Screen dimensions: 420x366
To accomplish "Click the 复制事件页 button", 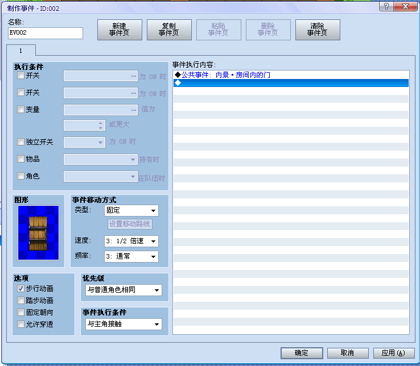I will [169, 30].
